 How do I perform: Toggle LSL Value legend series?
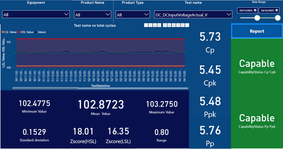coord(10,32)
